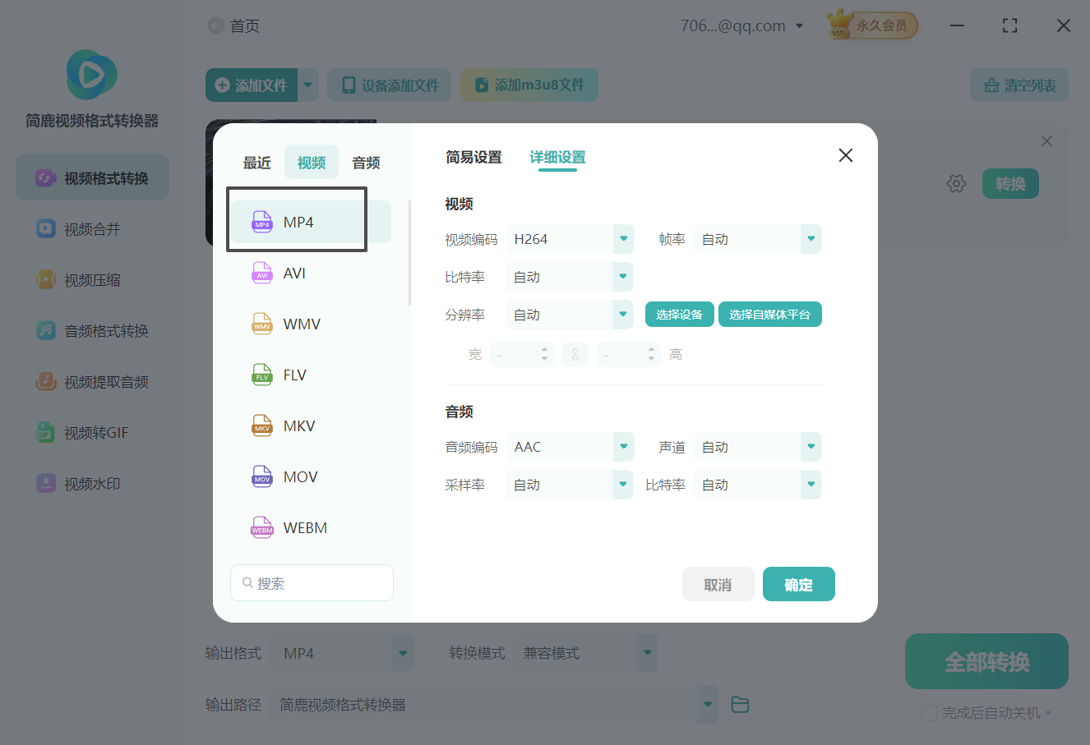Expand the 转换模式 兼容模式 dropdown
1090x745 pixels.
point(586,652)
